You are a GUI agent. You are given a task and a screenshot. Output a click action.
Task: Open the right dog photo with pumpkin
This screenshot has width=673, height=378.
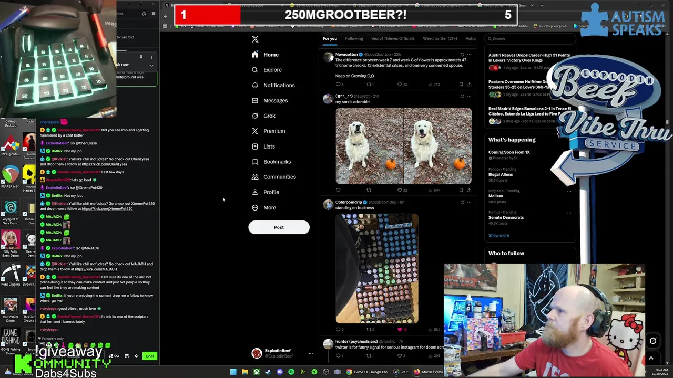(438, 146)
